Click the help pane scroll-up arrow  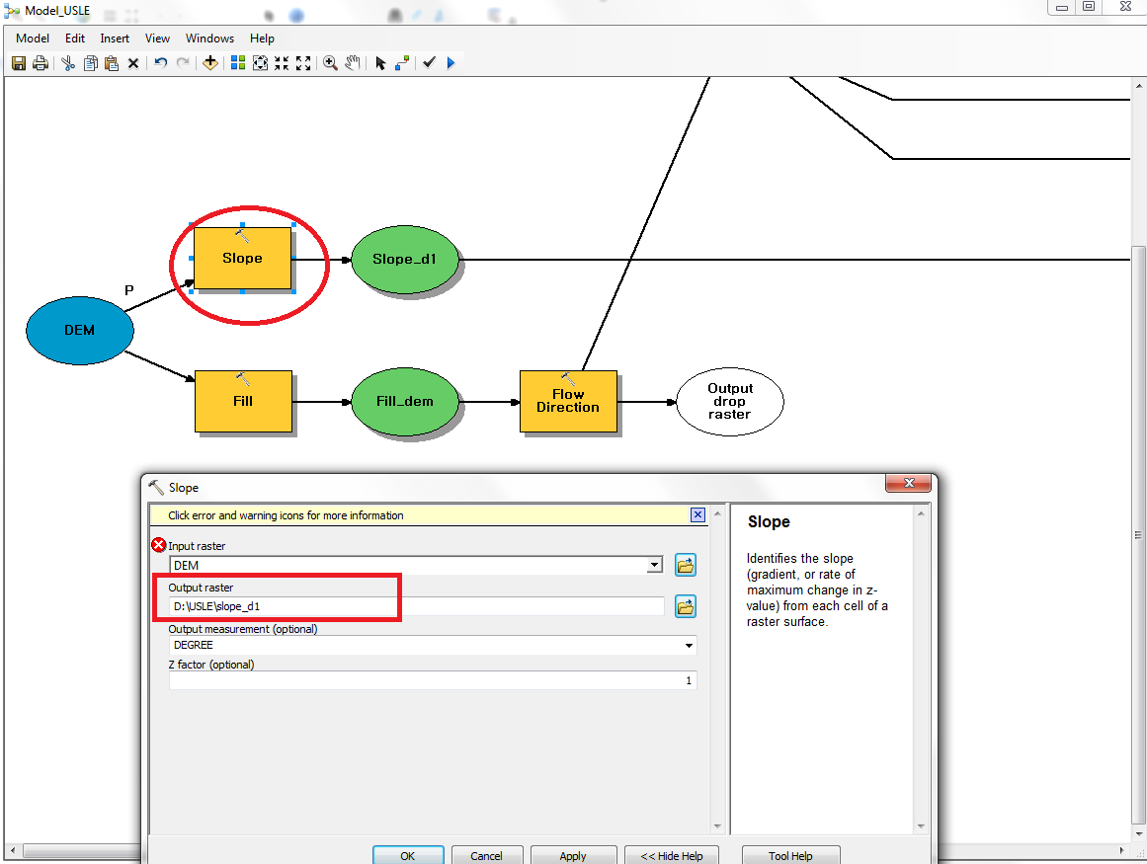[x=921, y=513]
